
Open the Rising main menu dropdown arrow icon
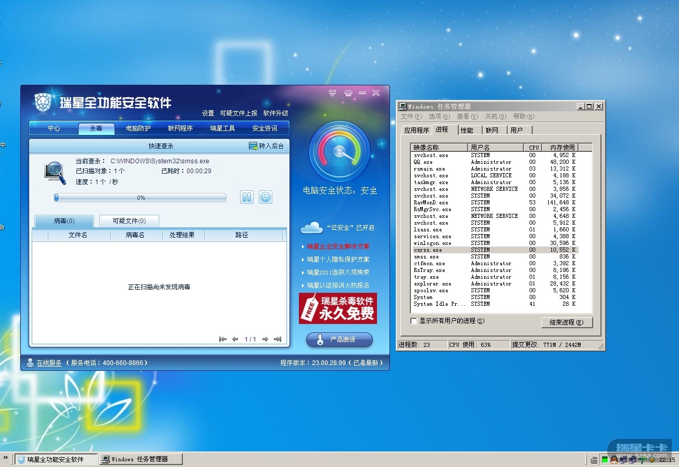[x=333, y=93]
